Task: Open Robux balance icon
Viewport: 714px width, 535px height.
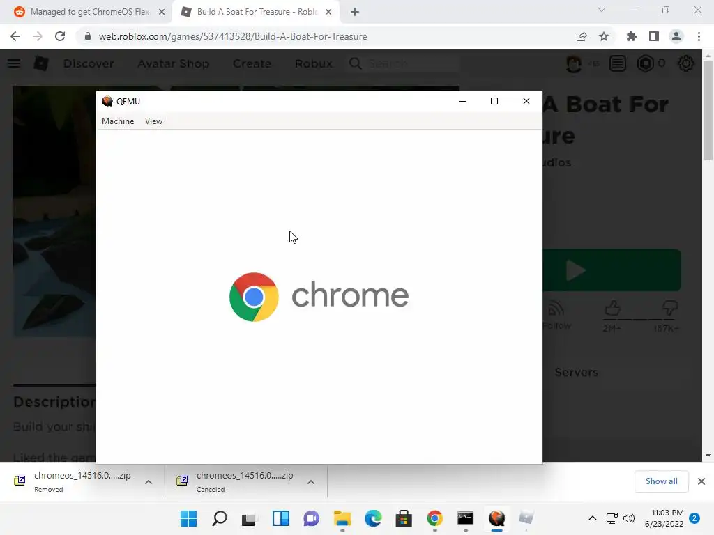Action: coord(645,63)
